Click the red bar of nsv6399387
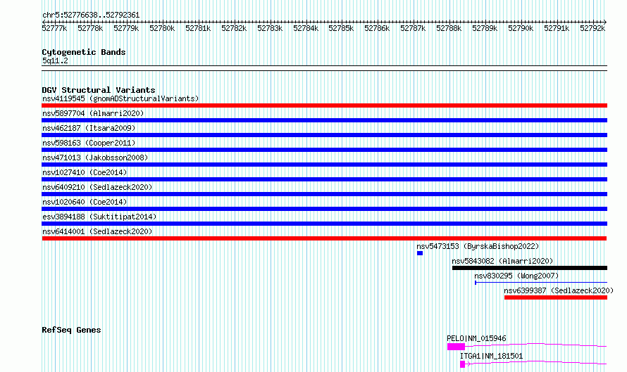The image size is (627, 372). tap(556, 297)
